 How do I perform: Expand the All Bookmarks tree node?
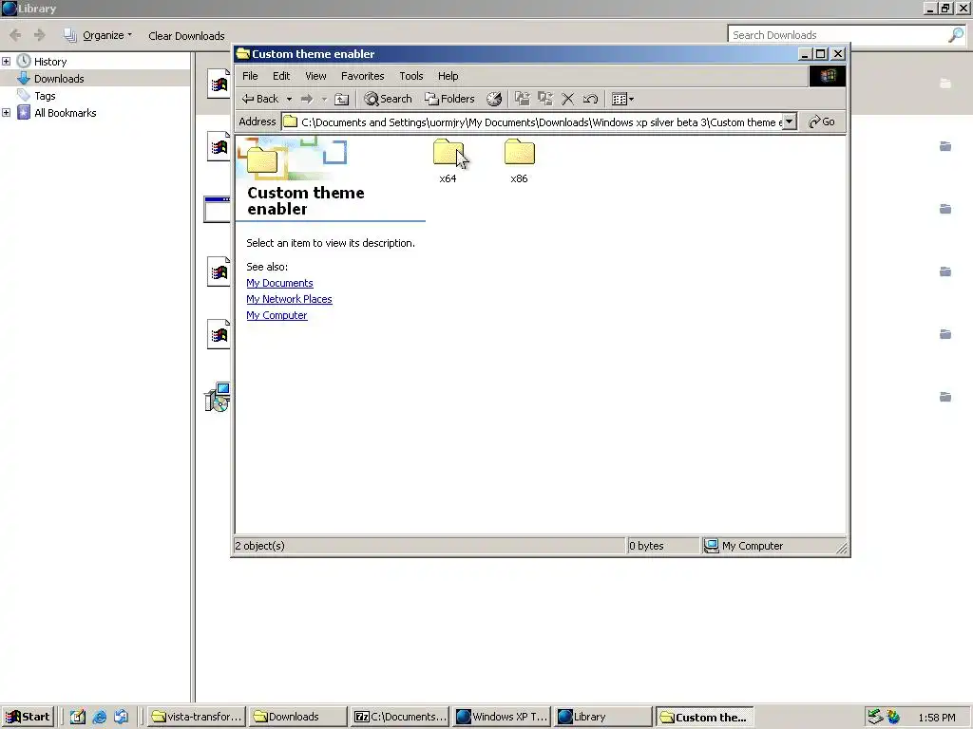[x=7, y=113]
